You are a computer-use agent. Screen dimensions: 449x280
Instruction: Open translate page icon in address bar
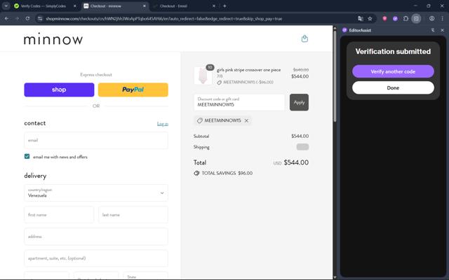(361, 19)
